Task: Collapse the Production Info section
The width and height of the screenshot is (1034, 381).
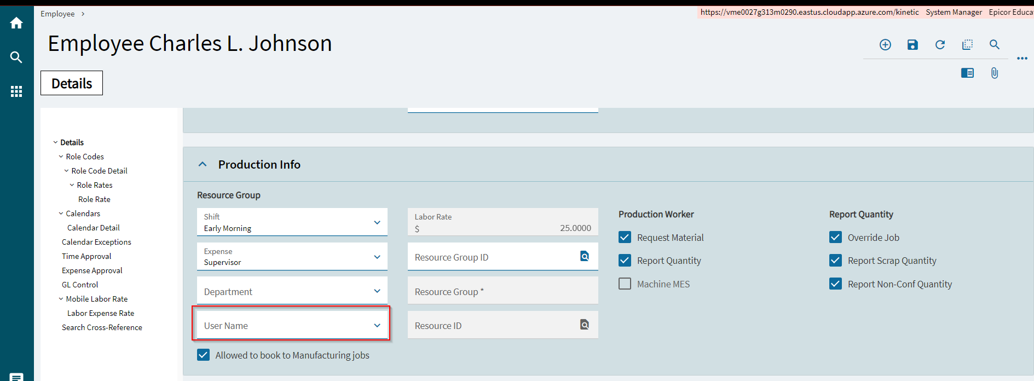Action: [203, 164]
